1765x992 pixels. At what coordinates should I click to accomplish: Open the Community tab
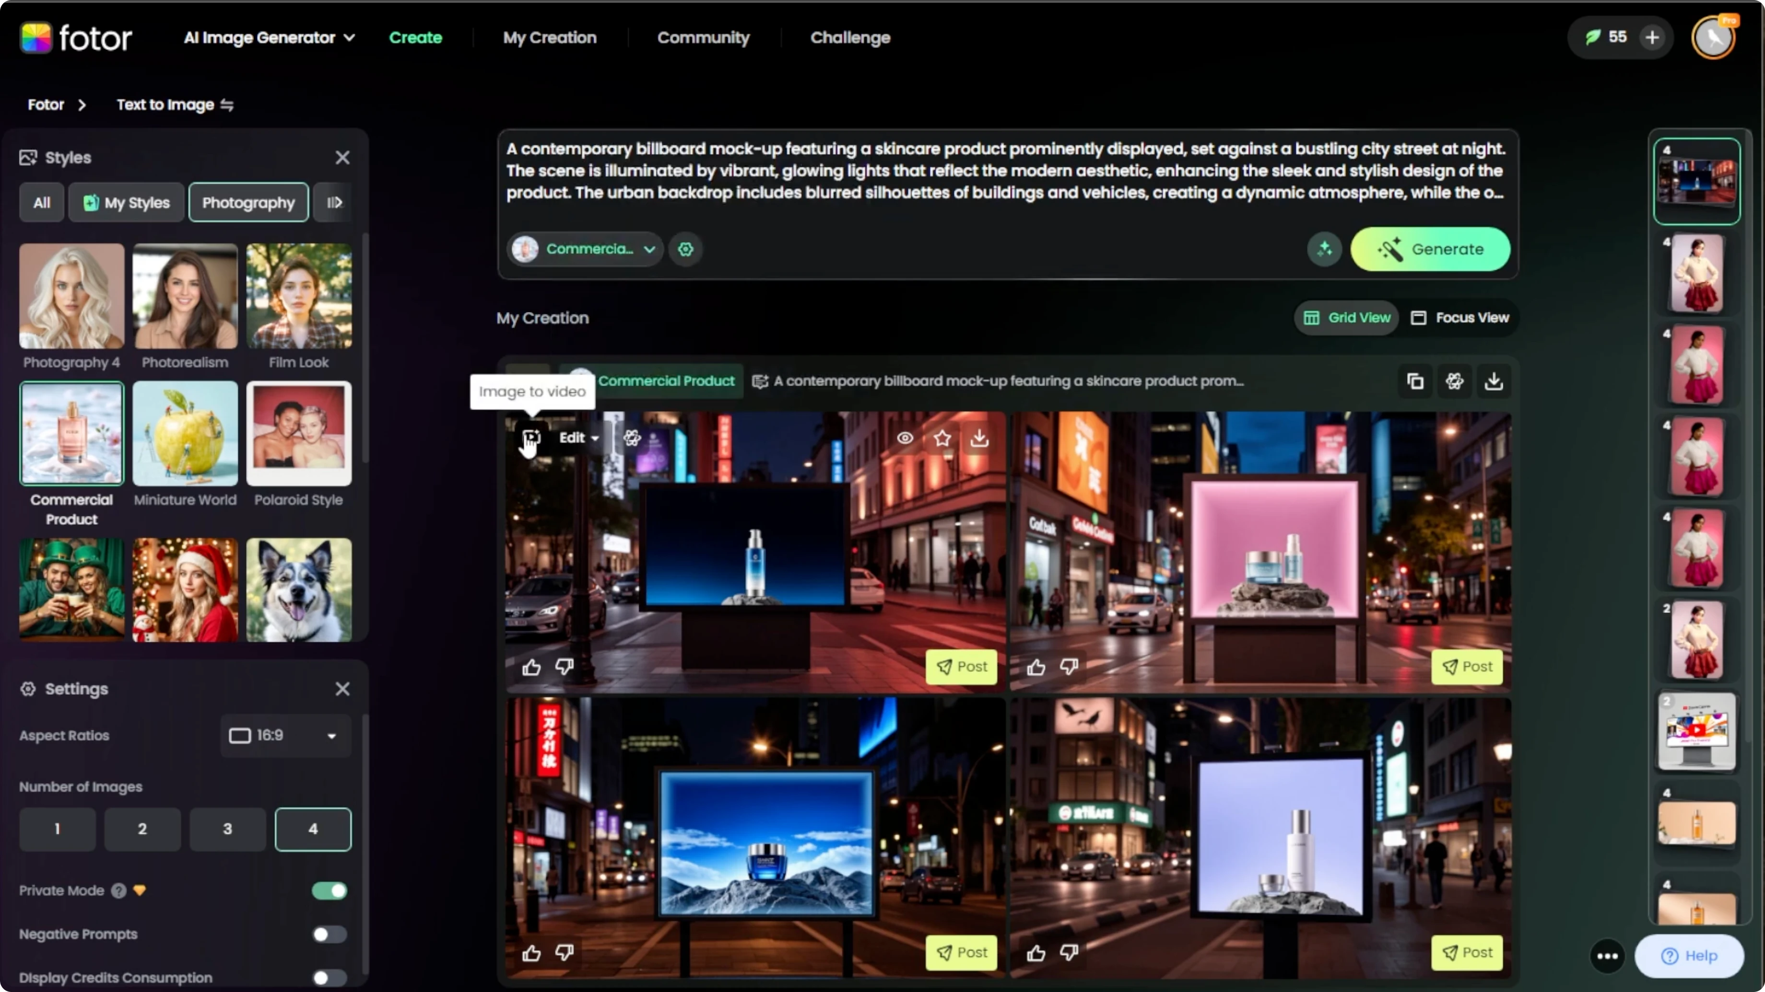(x=703, y=38)
